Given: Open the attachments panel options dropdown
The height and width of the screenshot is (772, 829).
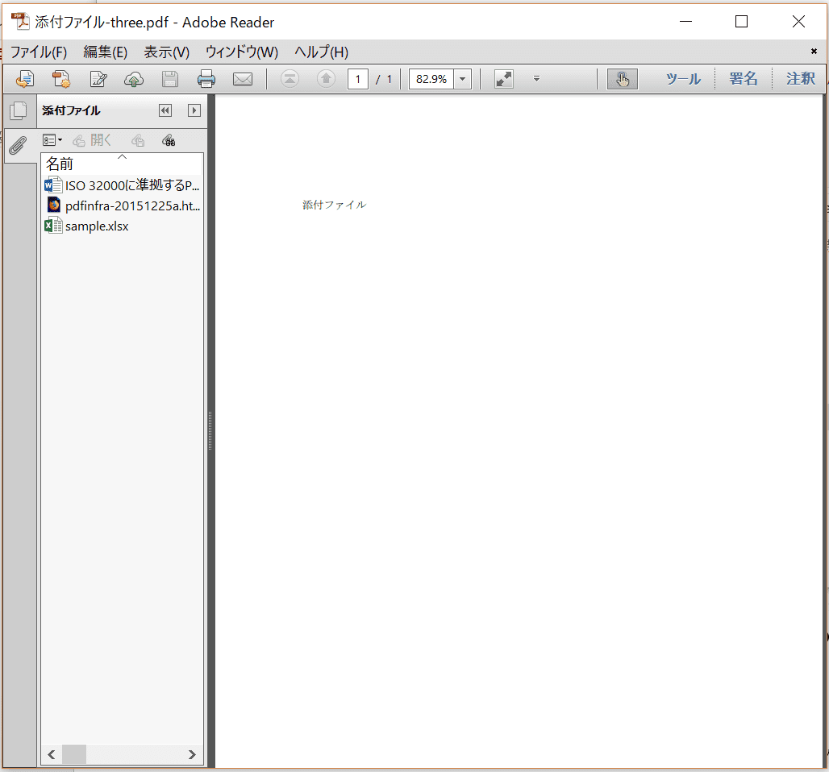Looking at the screenshot, I should click(x=52, y=140).
